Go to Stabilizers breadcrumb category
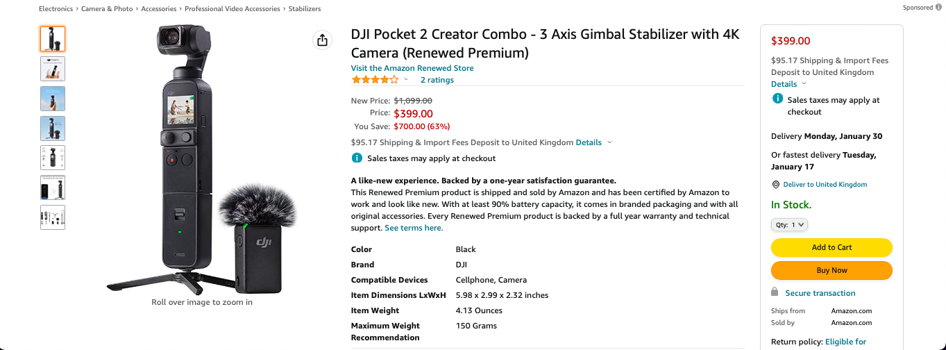The width and height of the screenshot is (946, 350). [x=305, y=9]
